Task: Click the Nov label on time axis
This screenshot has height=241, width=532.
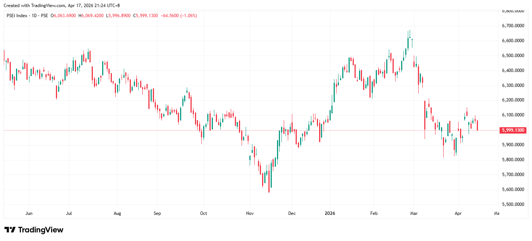Action: [250, 213]
